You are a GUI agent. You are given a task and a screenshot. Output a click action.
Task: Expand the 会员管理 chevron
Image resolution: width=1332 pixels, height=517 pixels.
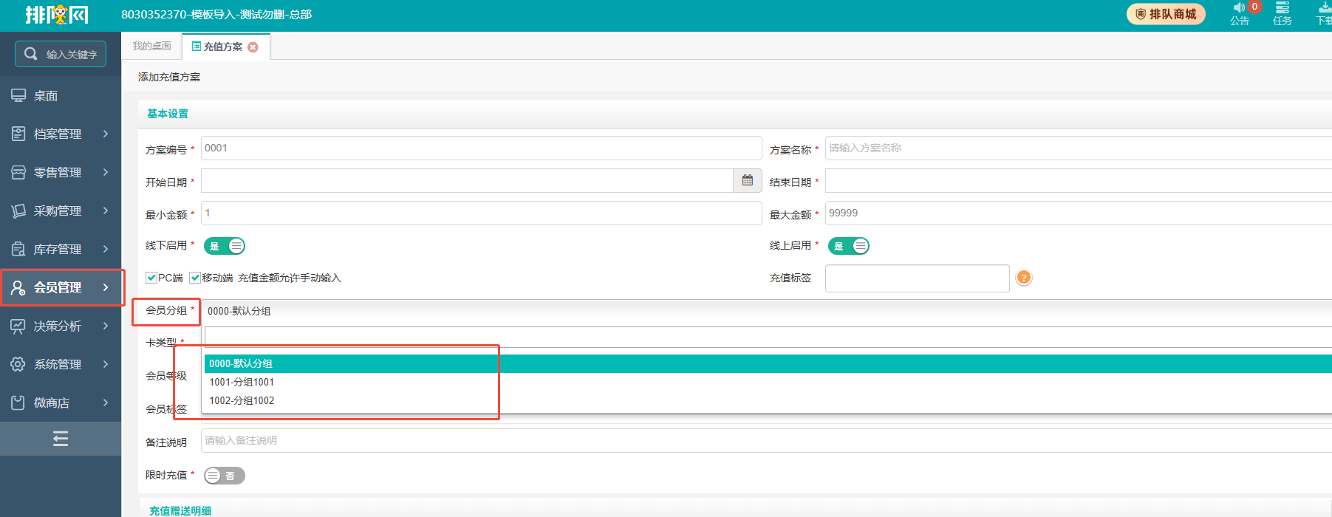point(106,287)
